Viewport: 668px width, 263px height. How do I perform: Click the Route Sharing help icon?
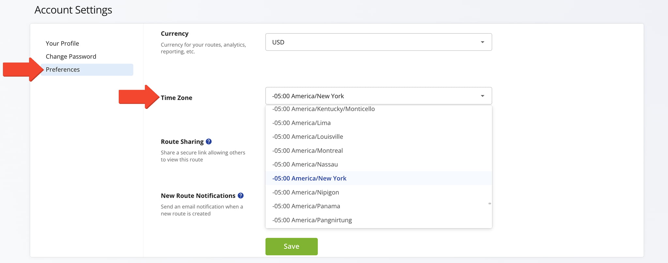click(209, 141)
